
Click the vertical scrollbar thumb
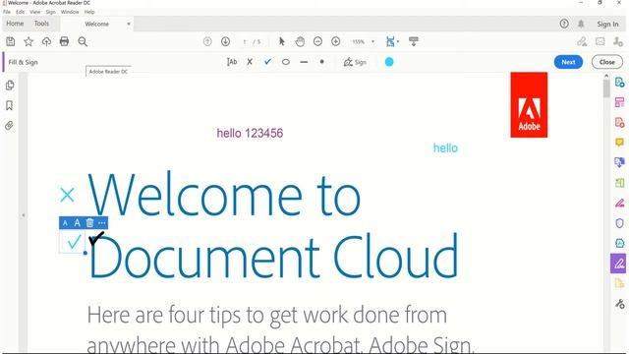606,88
